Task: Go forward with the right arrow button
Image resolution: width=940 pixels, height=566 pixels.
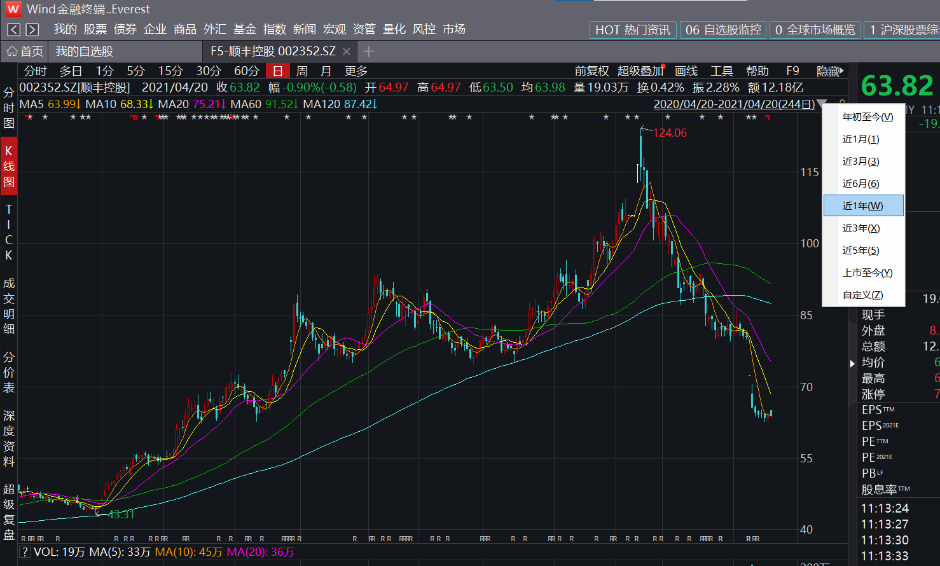Action: click(32, 29)
